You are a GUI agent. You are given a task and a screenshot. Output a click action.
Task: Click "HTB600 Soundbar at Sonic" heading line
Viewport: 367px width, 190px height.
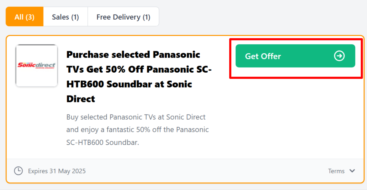tap(129, 84)
